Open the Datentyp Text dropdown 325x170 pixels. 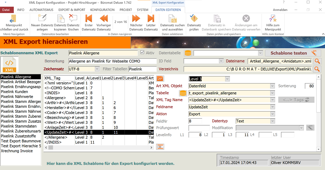click(272, 121)
